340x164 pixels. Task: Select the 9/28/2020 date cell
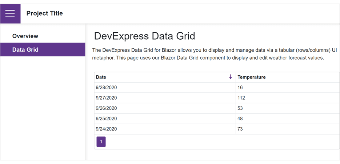pos(106,88)
